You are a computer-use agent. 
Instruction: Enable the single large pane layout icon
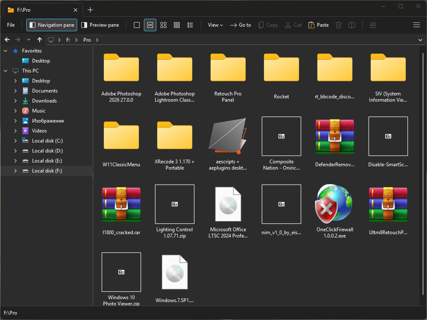click(137, 25)
